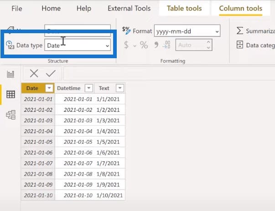Open the Format yyyy-mm-dd dropdown

click(x=187, y=31)
